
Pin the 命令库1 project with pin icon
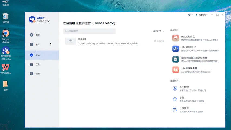tap(154, 41)
